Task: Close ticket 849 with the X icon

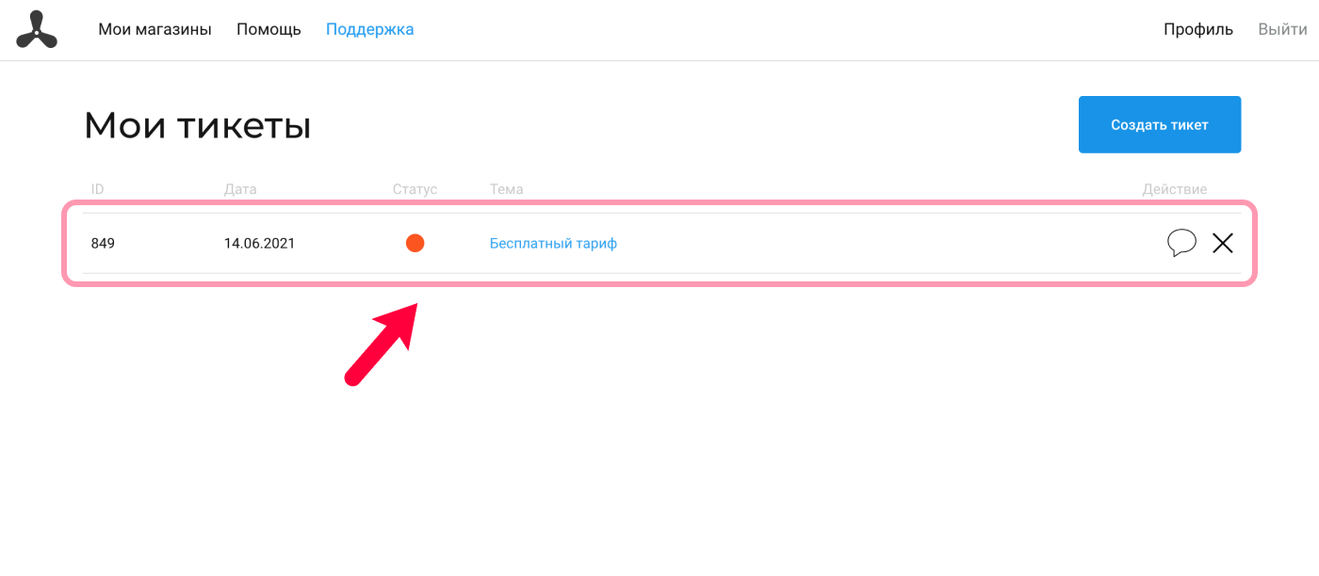Action: coord(1222,243)
